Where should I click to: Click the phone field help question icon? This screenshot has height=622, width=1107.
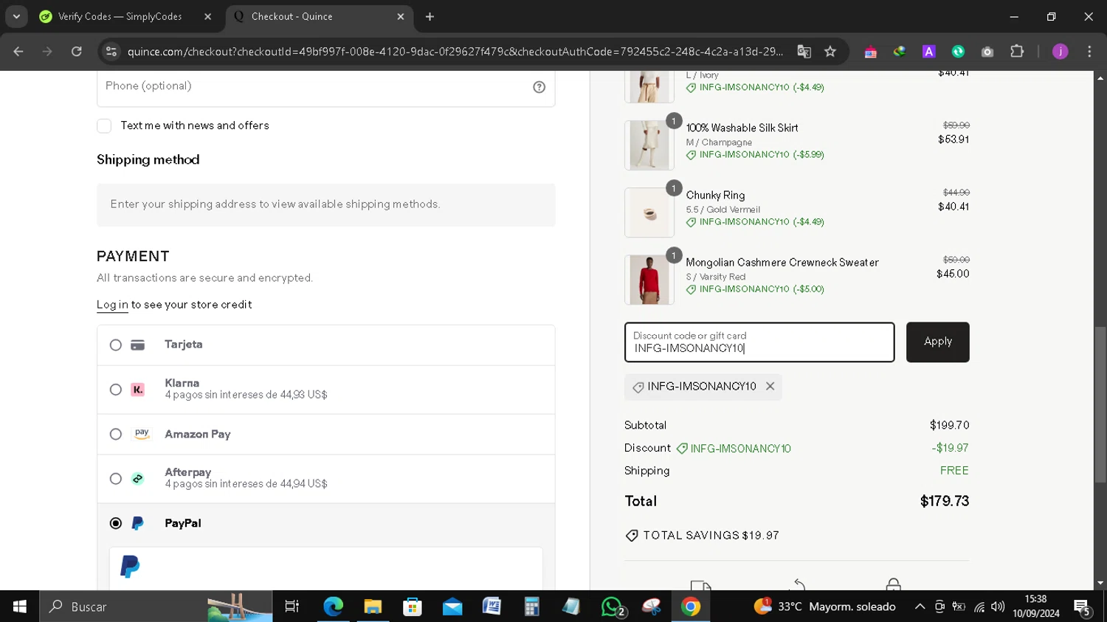coord(539,87)
